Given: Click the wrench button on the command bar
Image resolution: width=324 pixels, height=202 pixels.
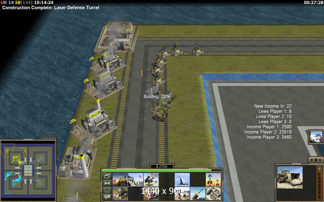Looking at the screenshot, I should point(107,183).
